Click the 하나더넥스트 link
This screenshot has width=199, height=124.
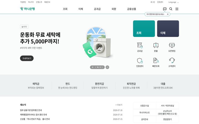(x=145, y=112)
